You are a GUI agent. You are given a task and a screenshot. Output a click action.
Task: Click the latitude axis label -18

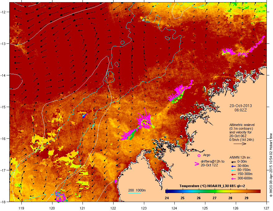click(3, 202)
